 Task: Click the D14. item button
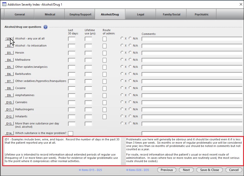click(x=9, y=133)
